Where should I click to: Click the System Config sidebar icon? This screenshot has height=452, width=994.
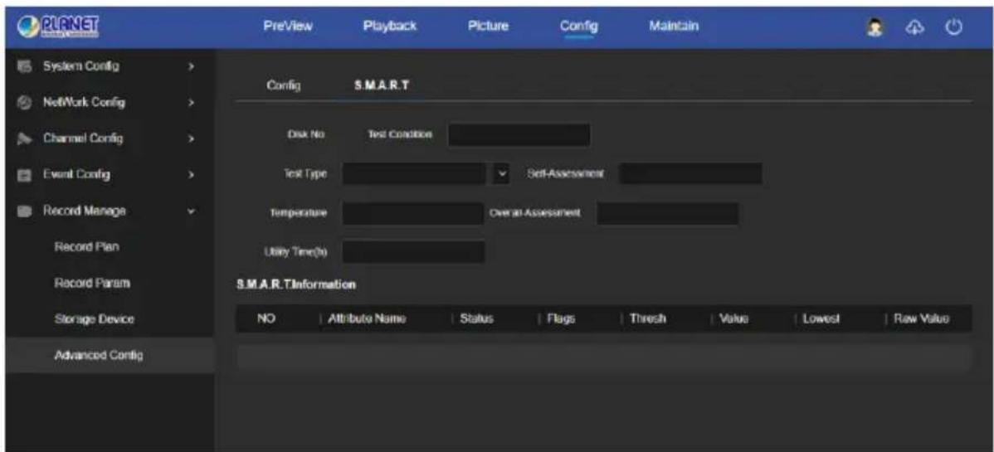click(x=23, y=66)
